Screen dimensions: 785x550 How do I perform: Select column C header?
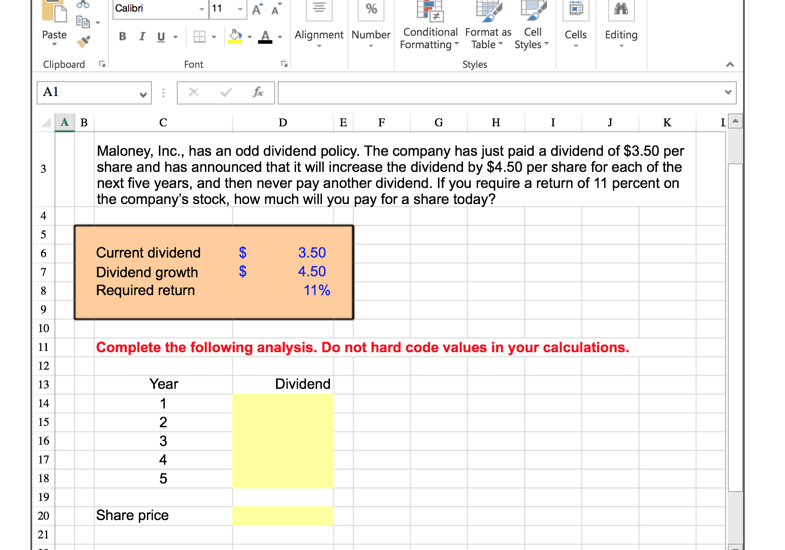click(x=163, y=122)
